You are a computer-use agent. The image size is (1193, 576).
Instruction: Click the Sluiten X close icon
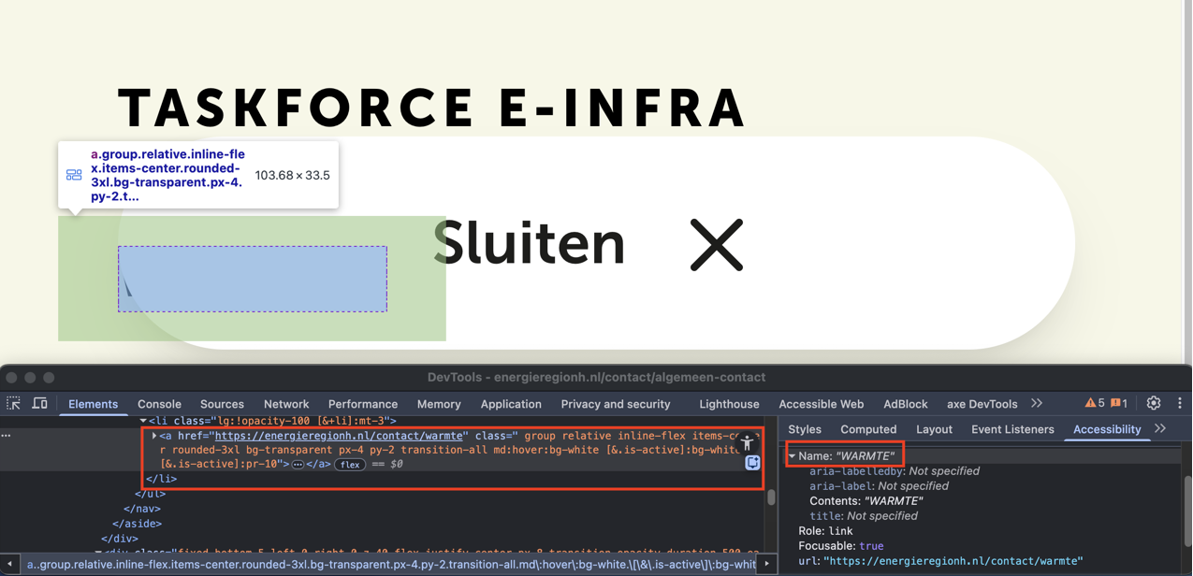(x=716, y=245)
